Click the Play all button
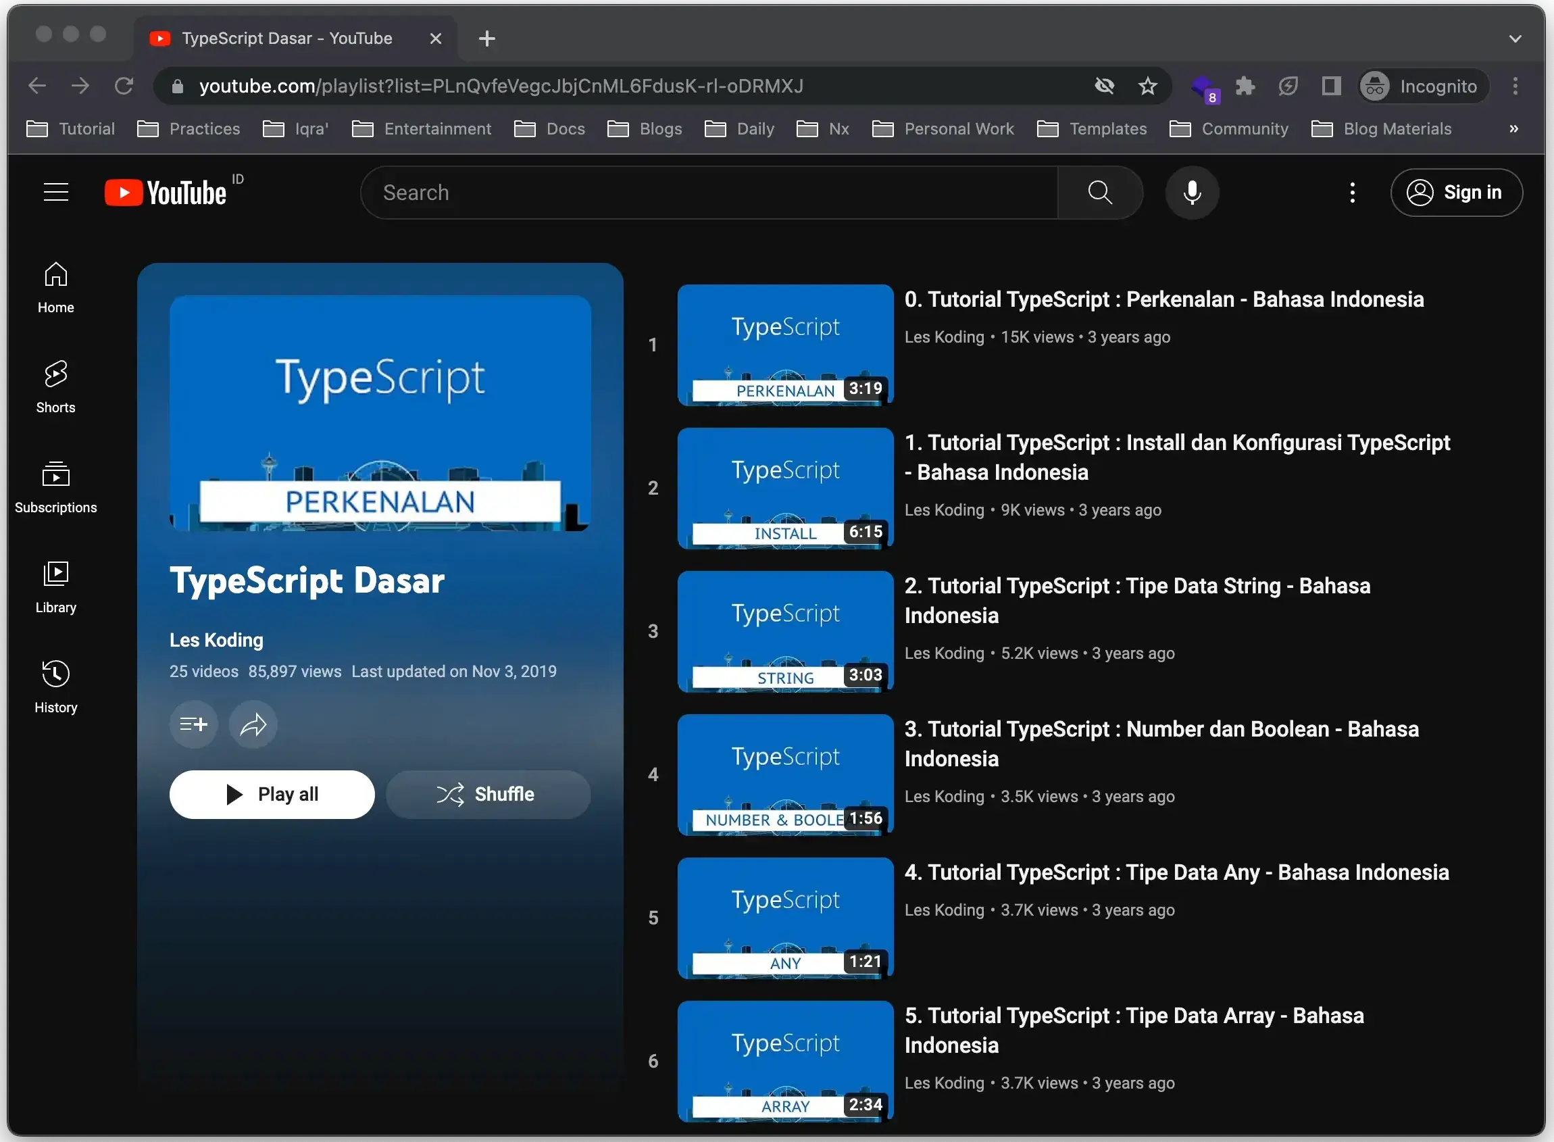This screenshot has width=1554, height=1142. [x=272, y=793]
